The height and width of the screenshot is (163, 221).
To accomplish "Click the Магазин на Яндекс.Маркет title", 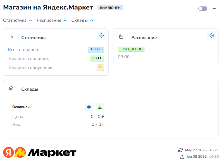I will pyautogui.click(x=48, y=8).
